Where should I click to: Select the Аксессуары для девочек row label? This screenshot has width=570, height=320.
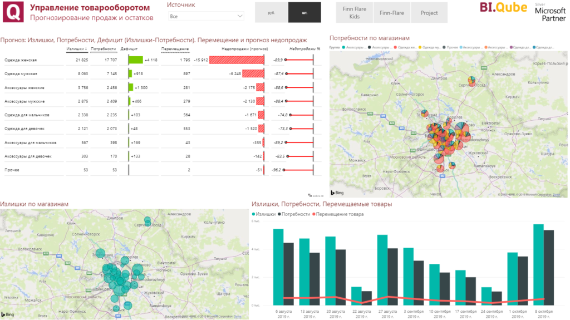[x=28, y=156]
